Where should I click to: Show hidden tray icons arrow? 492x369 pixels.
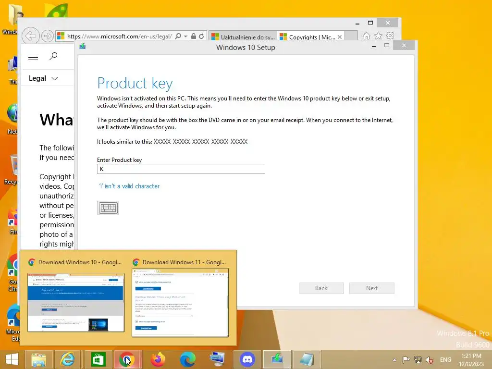coord(394,360)
